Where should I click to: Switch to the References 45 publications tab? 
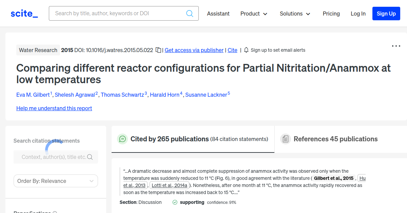tap(335, 139)
